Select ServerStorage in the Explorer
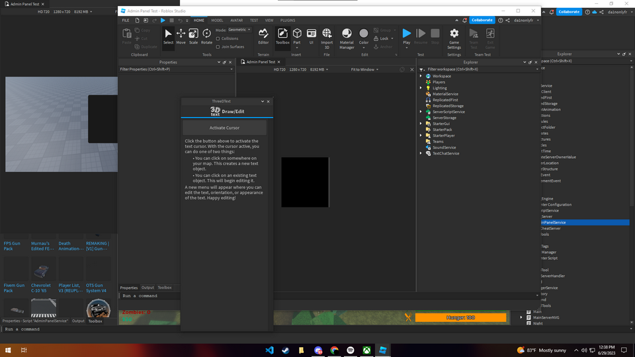 (444, 118)
